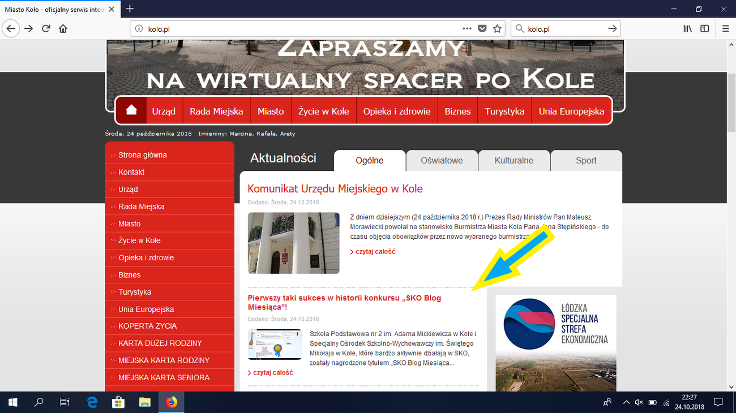
Task: Open the Library icon in toolbar
Action: tap(688, 28)
